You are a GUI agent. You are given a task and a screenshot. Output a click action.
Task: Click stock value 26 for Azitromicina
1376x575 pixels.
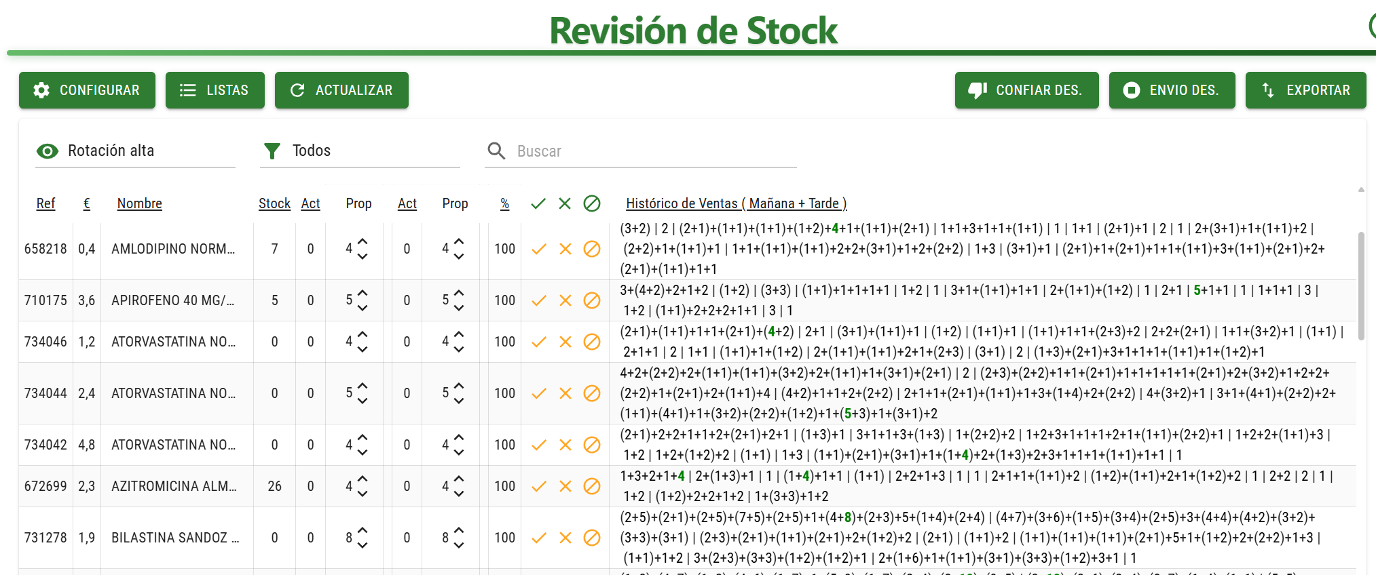coord(274,486)
